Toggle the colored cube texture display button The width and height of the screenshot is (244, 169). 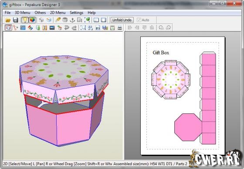point(32,20)
